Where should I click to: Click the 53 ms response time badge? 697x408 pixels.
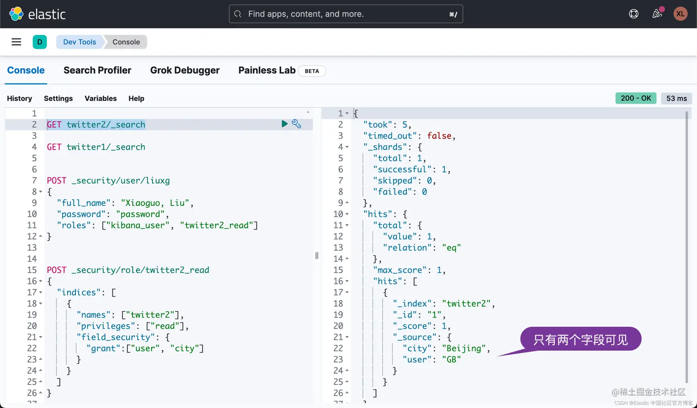[676, 98]
